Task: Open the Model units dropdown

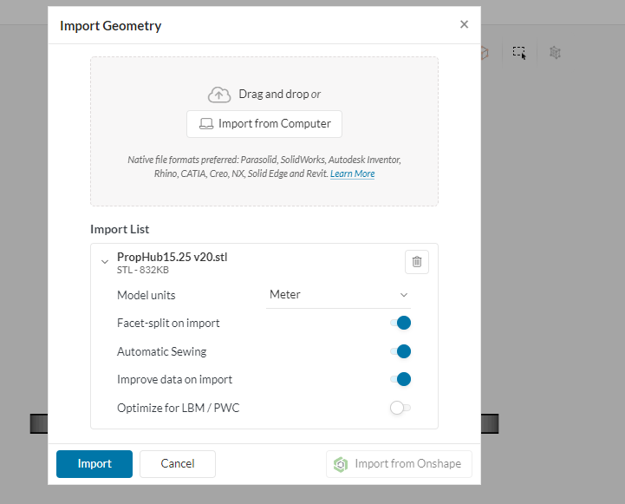Action: tap(337, 295)
